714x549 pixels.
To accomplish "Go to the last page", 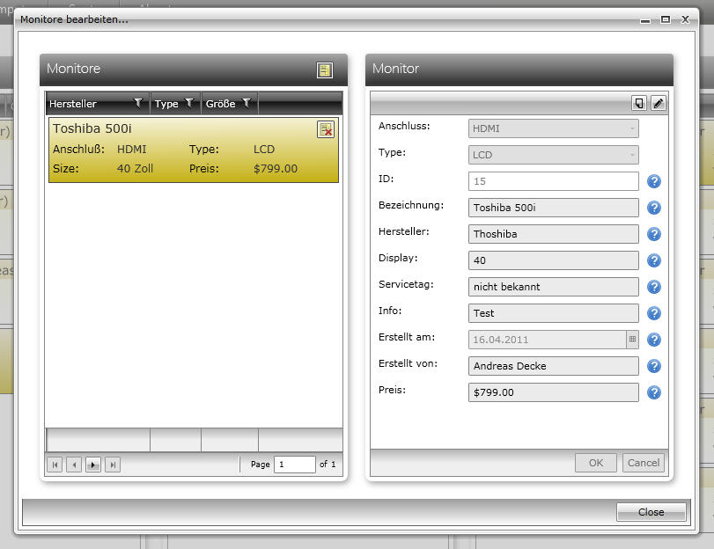I will pos(113,465).
